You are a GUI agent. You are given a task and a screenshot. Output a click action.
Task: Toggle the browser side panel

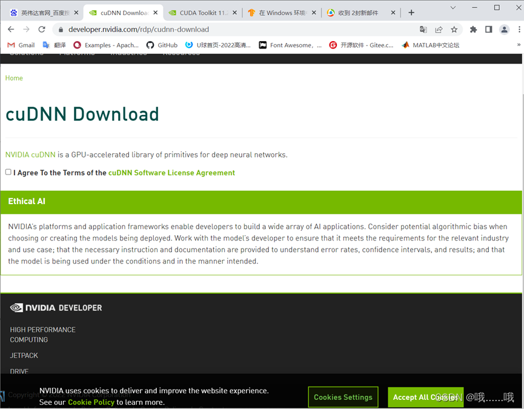(489, 30)
